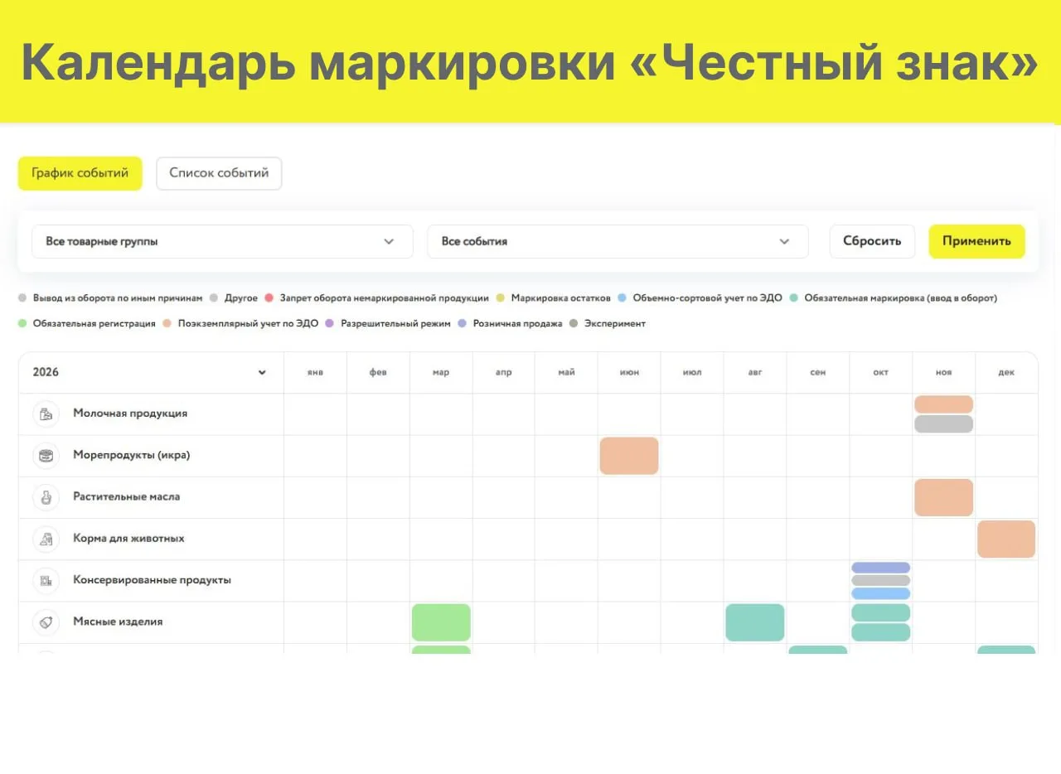
Task: Click the blue October event for Консервированные продукты
Action: (x=880, y=593)
